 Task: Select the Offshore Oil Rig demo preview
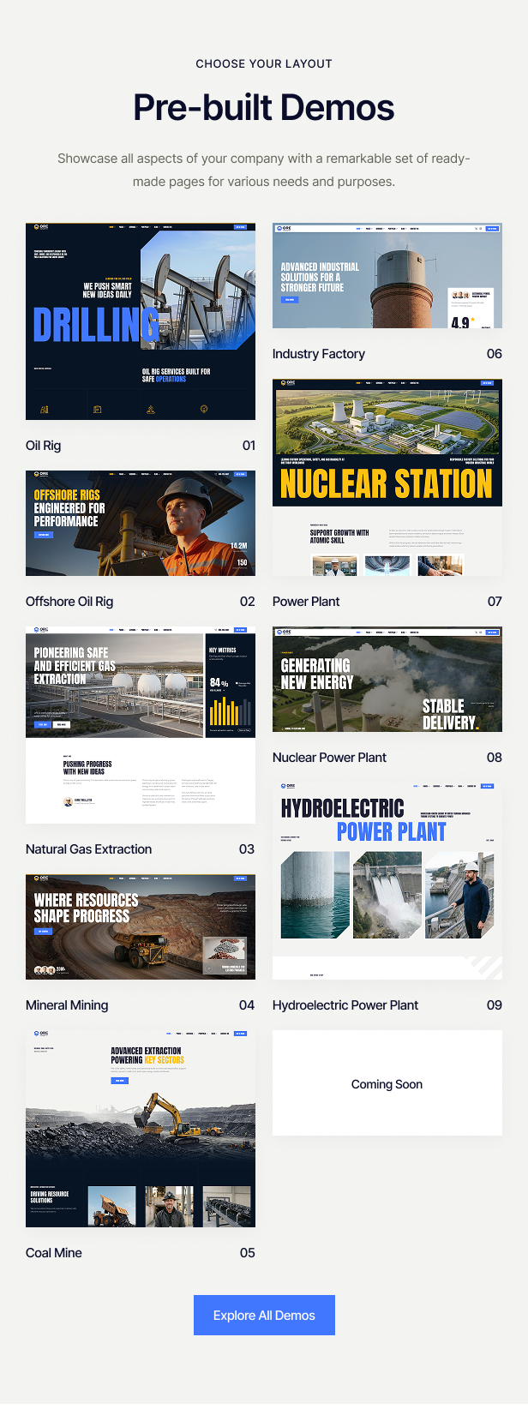click(x=141, y=523)
